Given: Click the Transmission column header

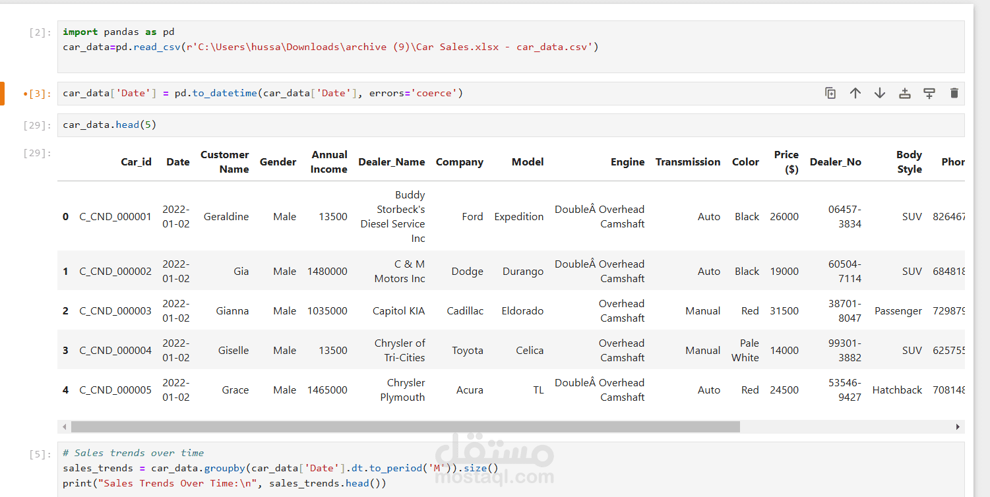Looking at the screenshot, I should (687, 162).
